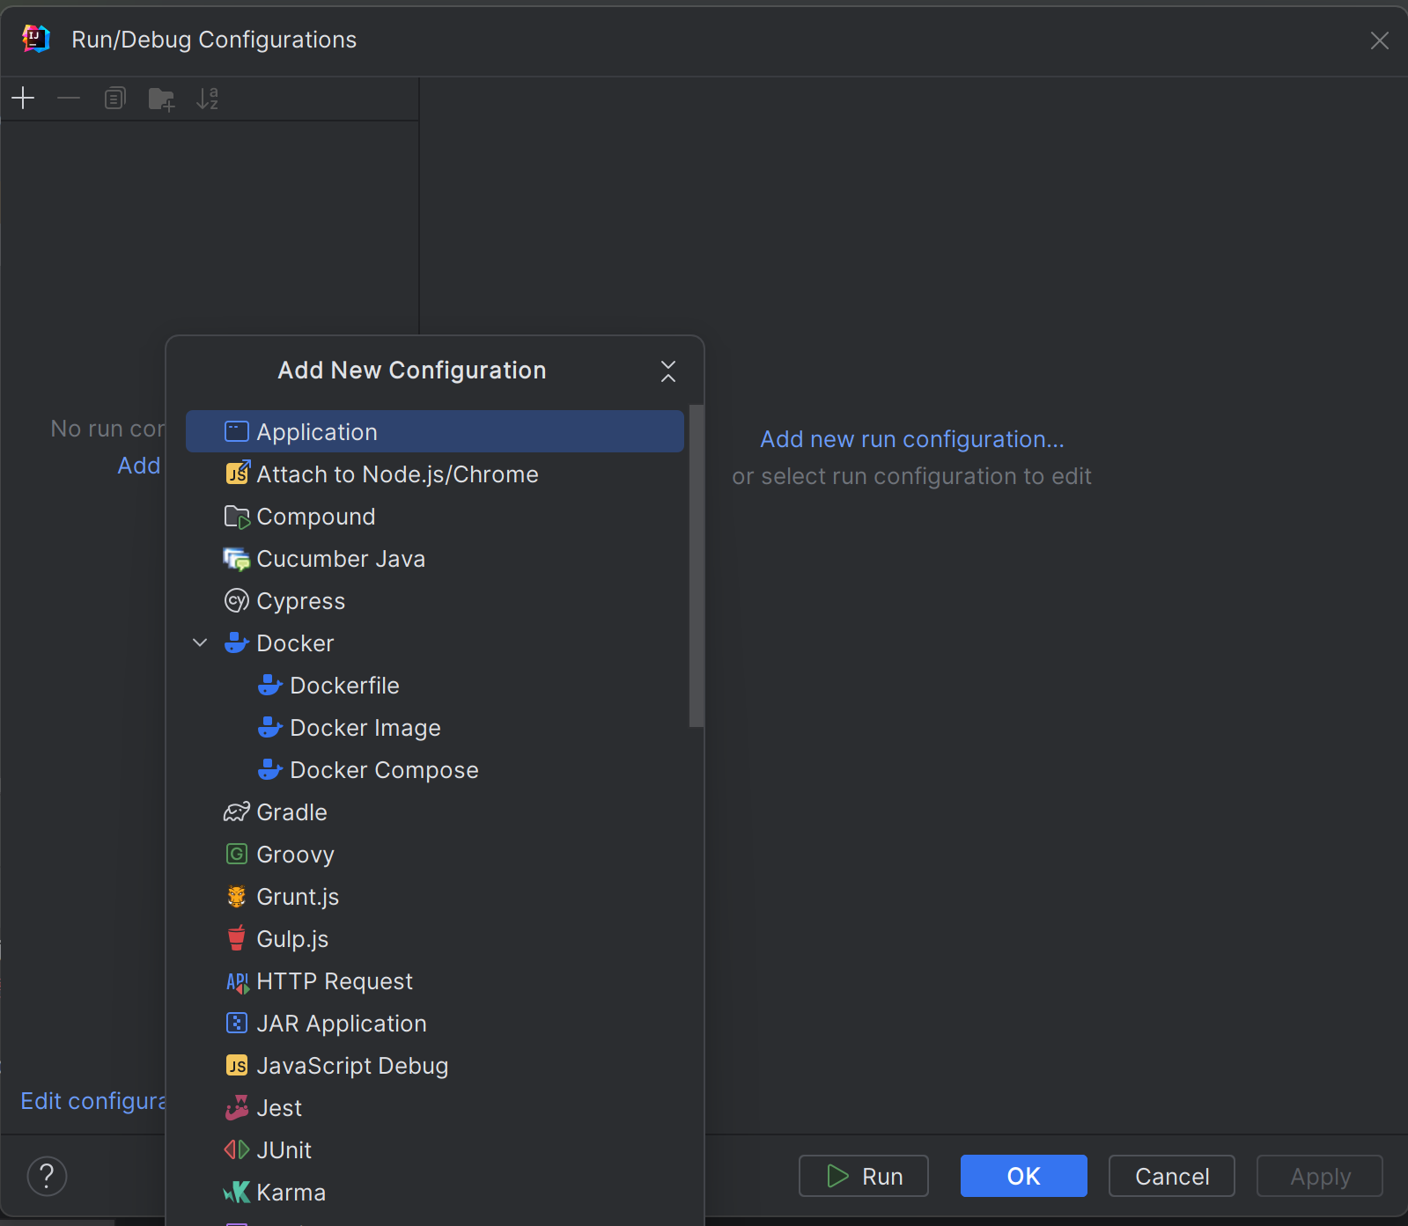The width and height of the screenshot is (1408, 1226).
Task: Click the JAR Application icon
Action: click(237, 1023)
